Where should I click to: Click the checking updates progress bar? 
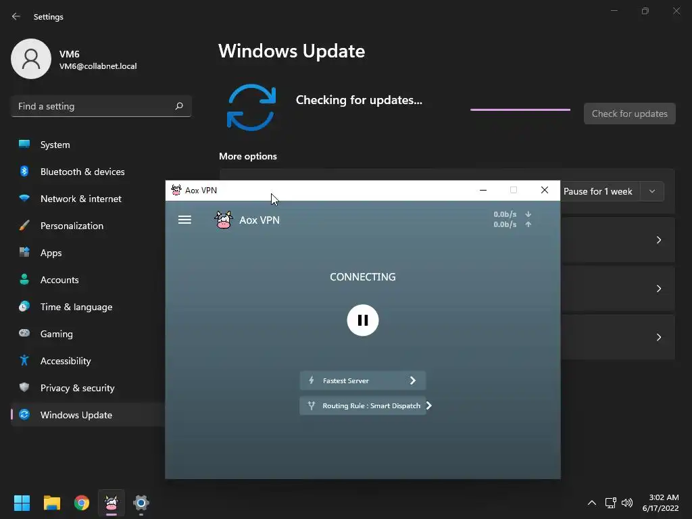(x=520, y=109)
